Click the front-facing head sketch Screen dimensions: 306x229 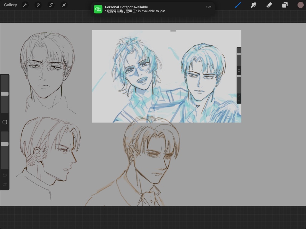click(x=48, y=73)
